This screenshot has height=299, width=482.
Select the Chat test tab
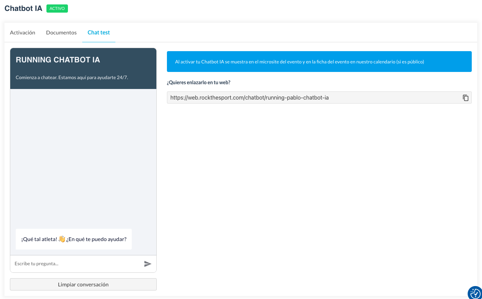pyautogui.click(x=99, y=32)
